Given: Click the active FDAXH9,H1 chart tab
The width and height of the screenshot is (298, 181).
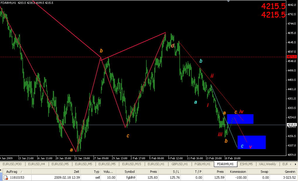Looking at the screenshot, I should click(x=225, y=164).
